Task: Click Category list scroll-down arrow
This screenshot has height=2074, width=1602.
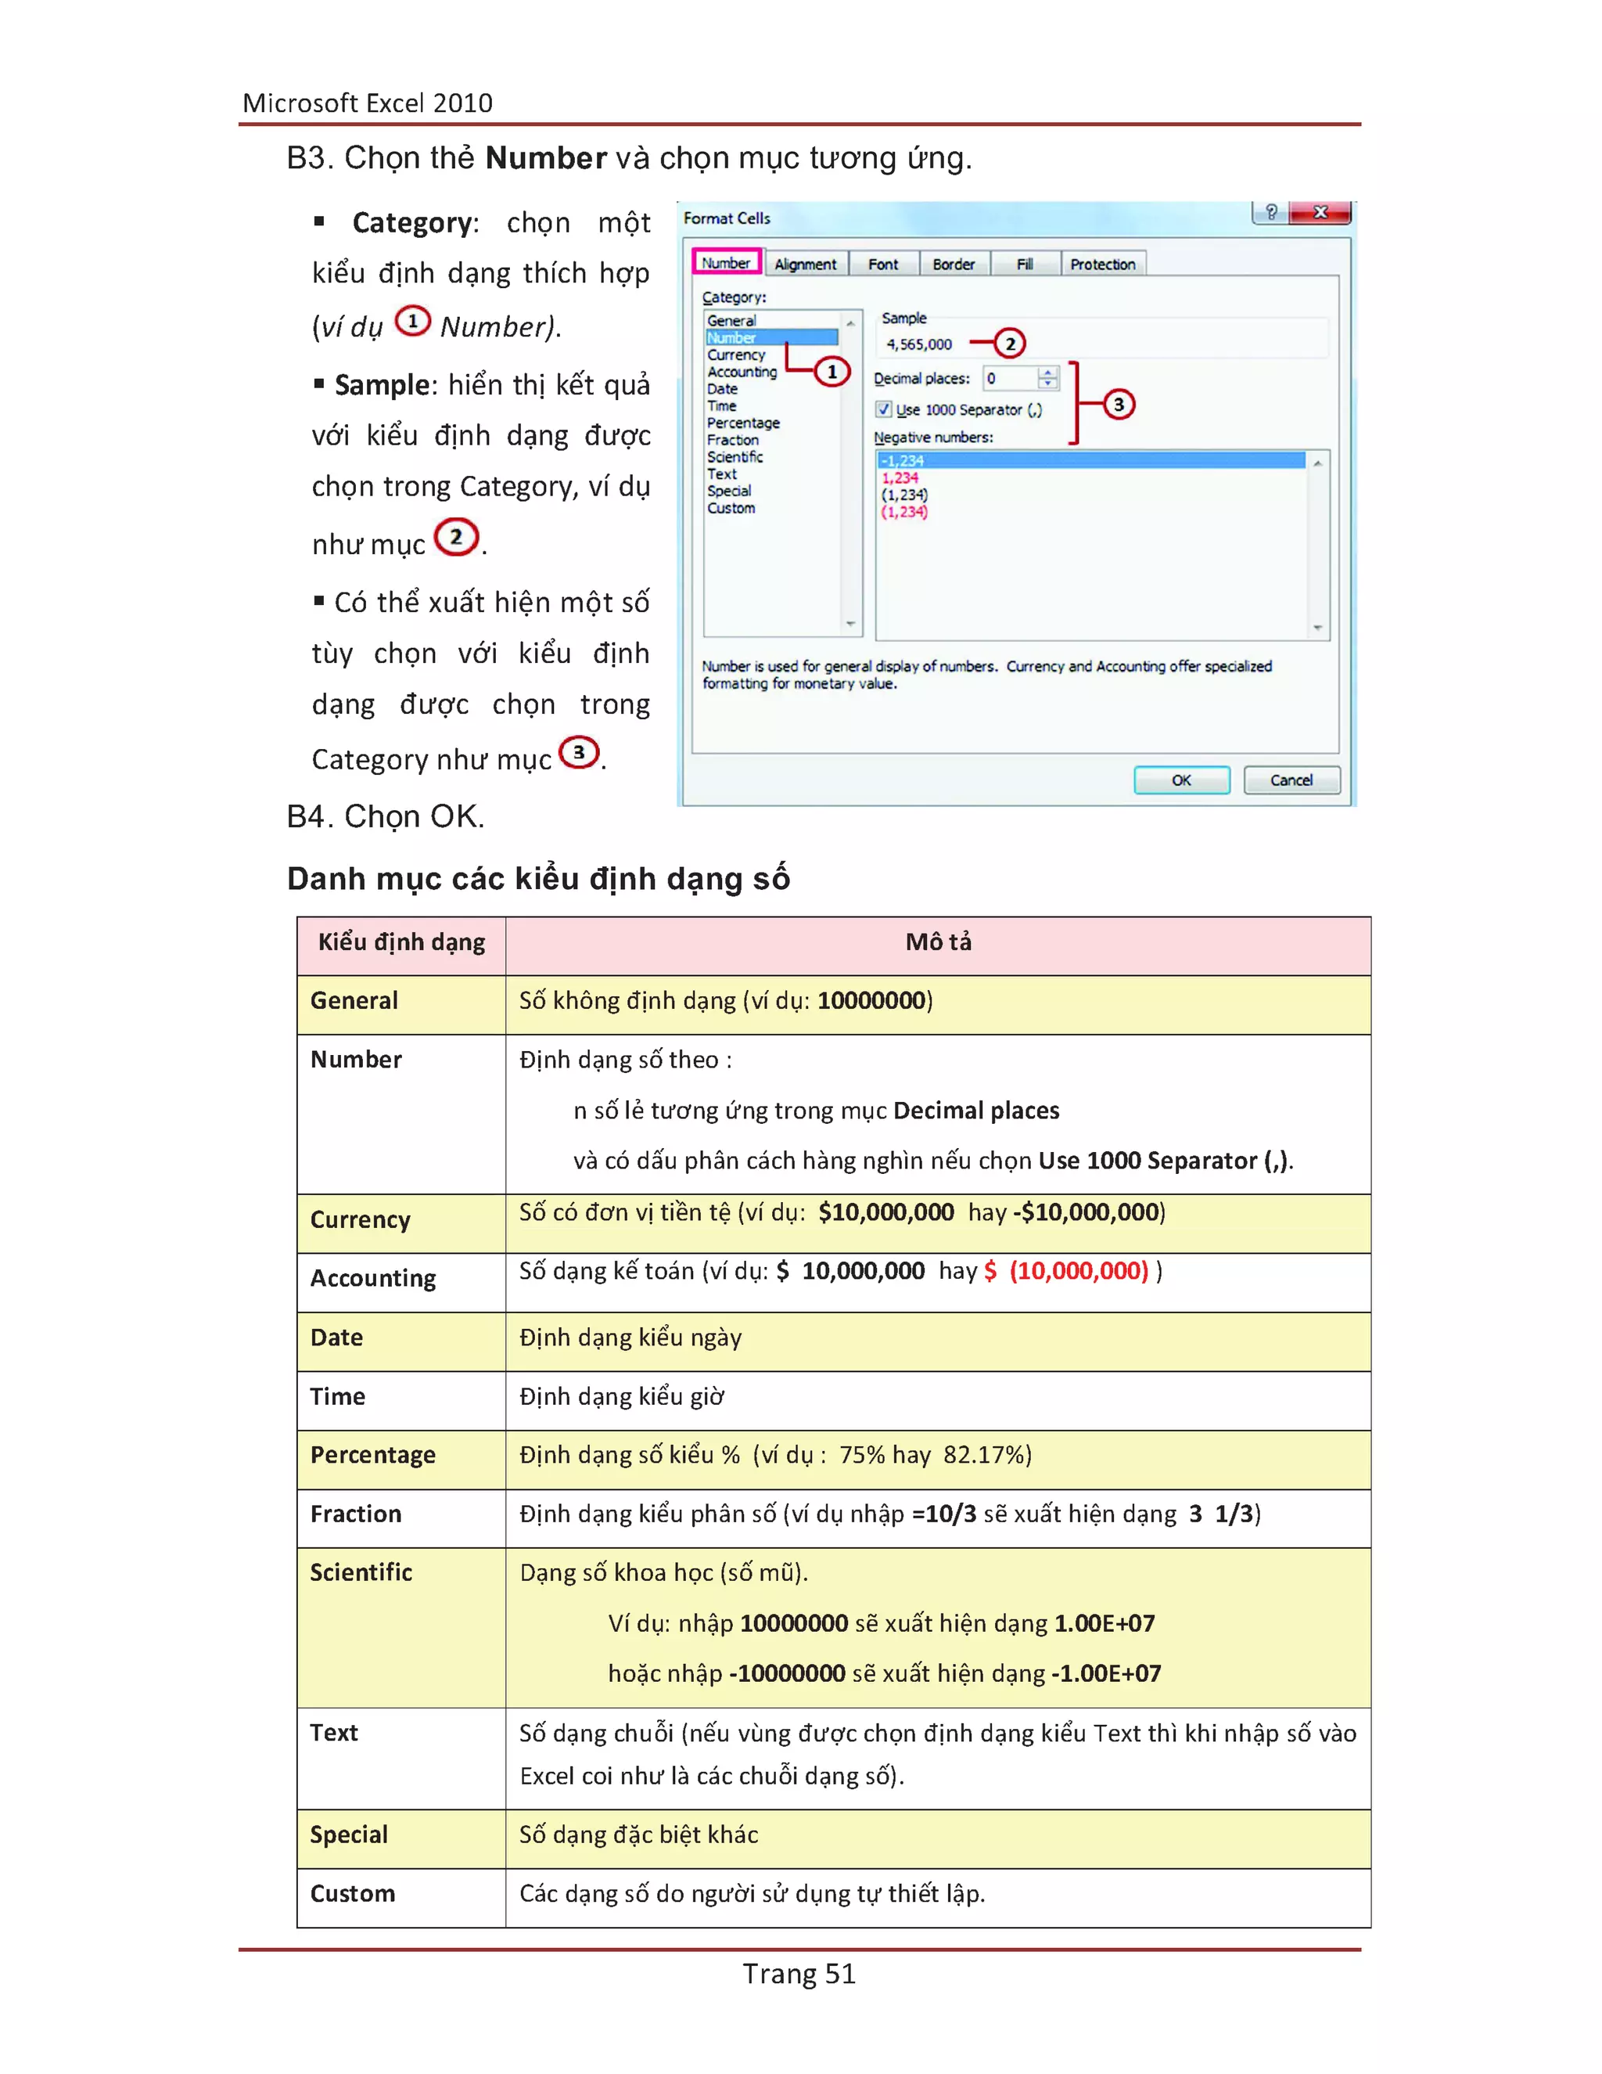Action: coord(850,624)
